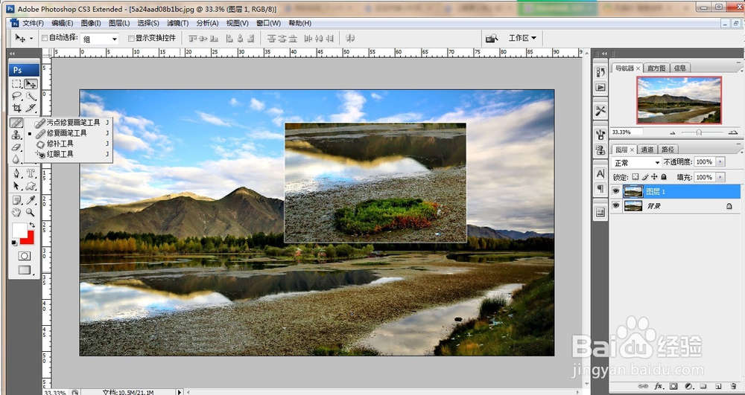
Task: Switch to 直方图 tab
Action: click(656, 68)
